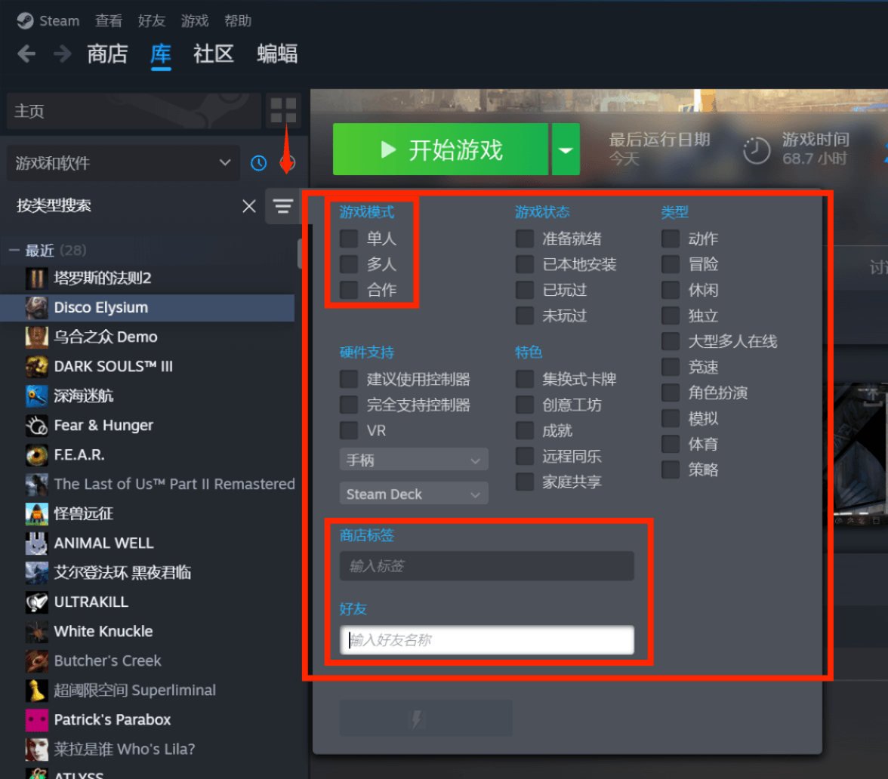Viewport: 888px width, 779px height.
Task: Collapse the 最近 category
Action: (14, 251)
